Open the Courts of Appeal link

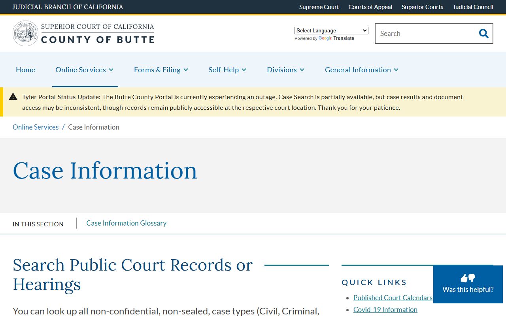(x=370, y=7)
